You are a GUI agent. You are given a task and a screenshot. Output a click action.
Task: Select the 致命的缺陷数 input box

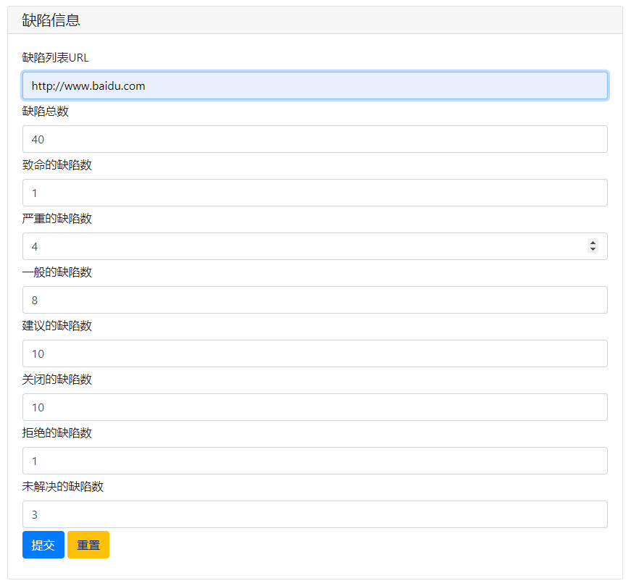pyautogui.click(x=314, y=193)
